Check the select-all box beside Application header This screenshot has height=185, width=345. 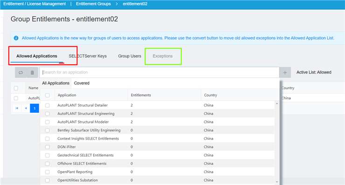(x=47, y=95)
